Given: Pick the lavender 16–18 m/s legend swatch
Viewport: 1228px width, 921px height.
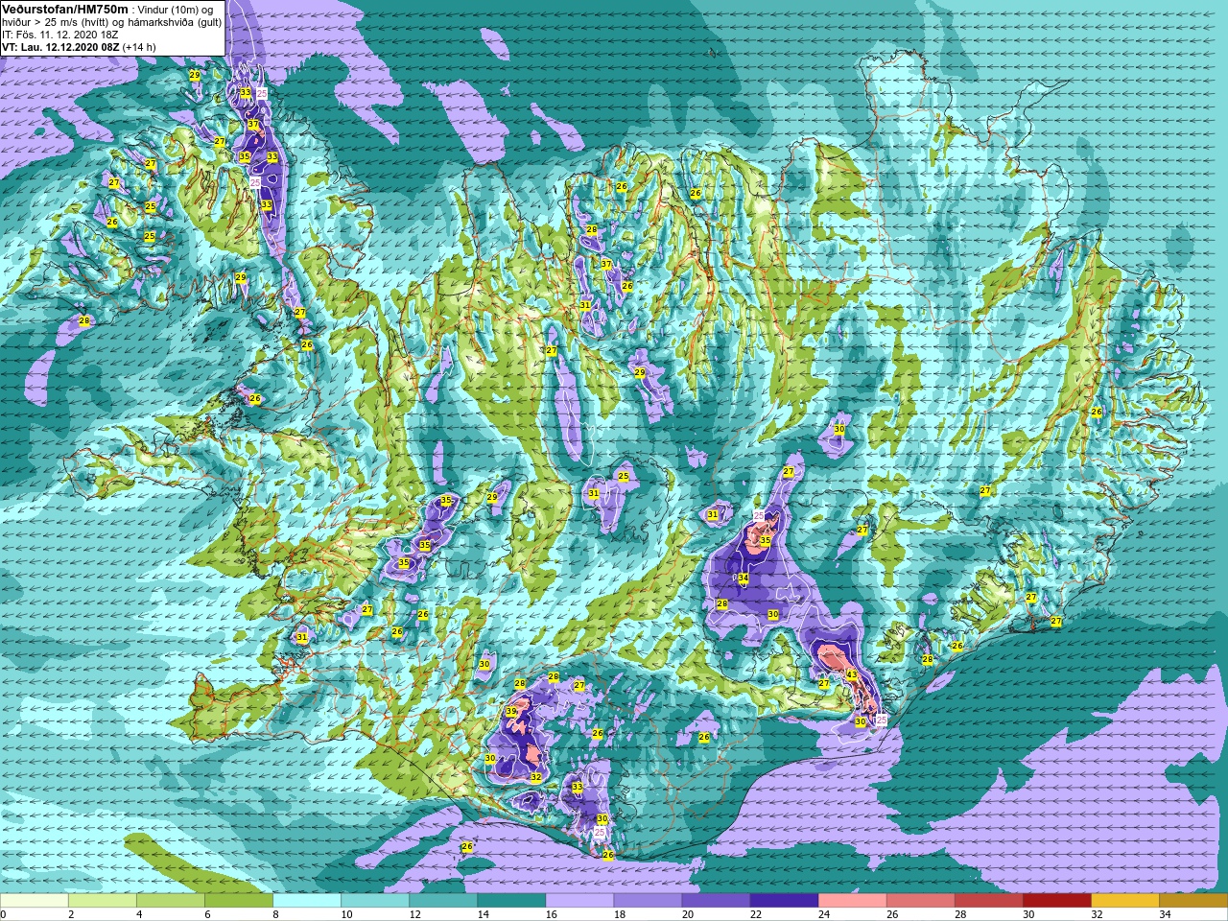Looking at the screenshot, I should click(x=579, y=901).
